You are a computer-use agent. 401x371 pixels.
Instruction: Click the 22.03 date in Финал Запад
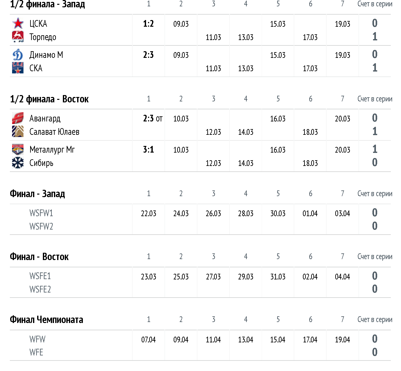tap(149, 213)
